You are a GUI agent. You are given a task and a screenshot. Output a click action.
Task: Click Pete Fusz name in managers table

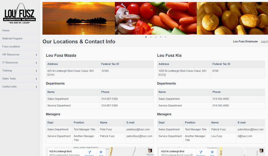click(x=106, y=129)
